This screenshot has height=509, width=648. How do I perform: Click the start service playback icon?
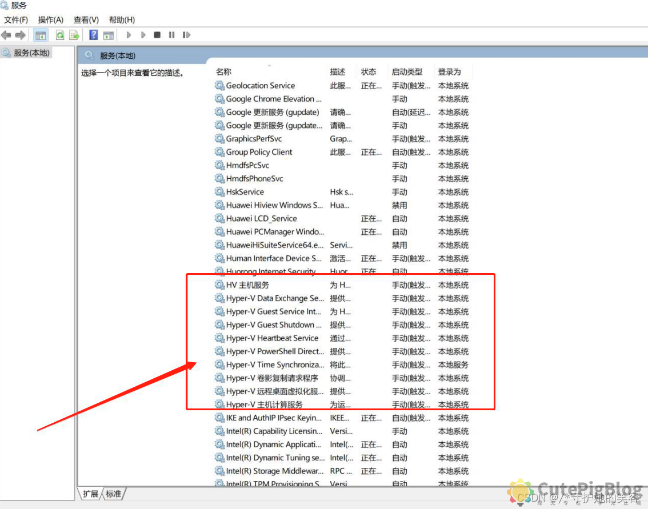(x=128, y=35)
